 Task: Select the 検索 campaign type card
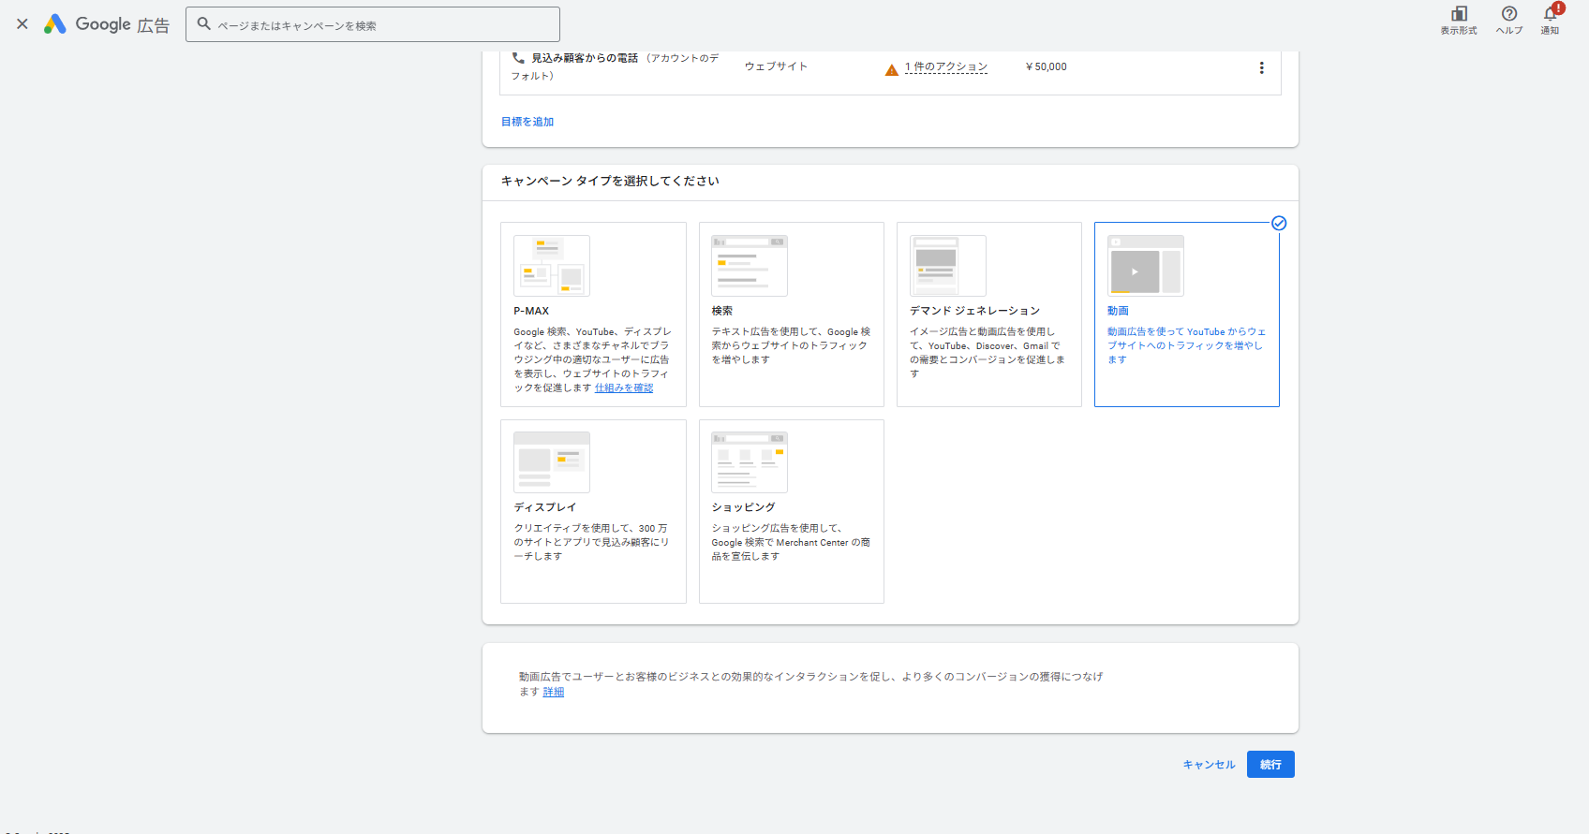tap(792, 315)
